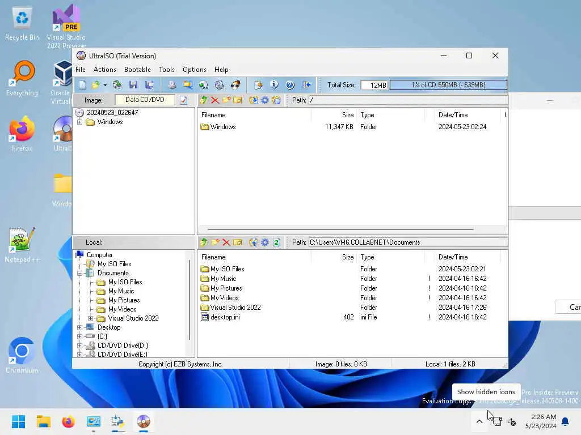Select Visual Studio 2022 folder in file list
The width and height of the screenshot is (581, 435).
pyautogui.click(x=235, y=308)
